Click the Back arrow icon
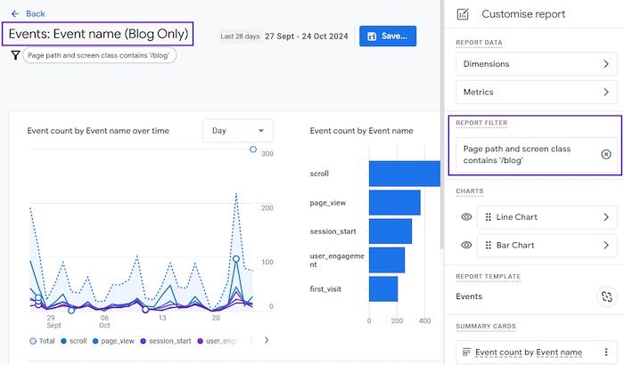Image resolution: width=624 pixels, height=365 pixels. (x=15, y=14)
